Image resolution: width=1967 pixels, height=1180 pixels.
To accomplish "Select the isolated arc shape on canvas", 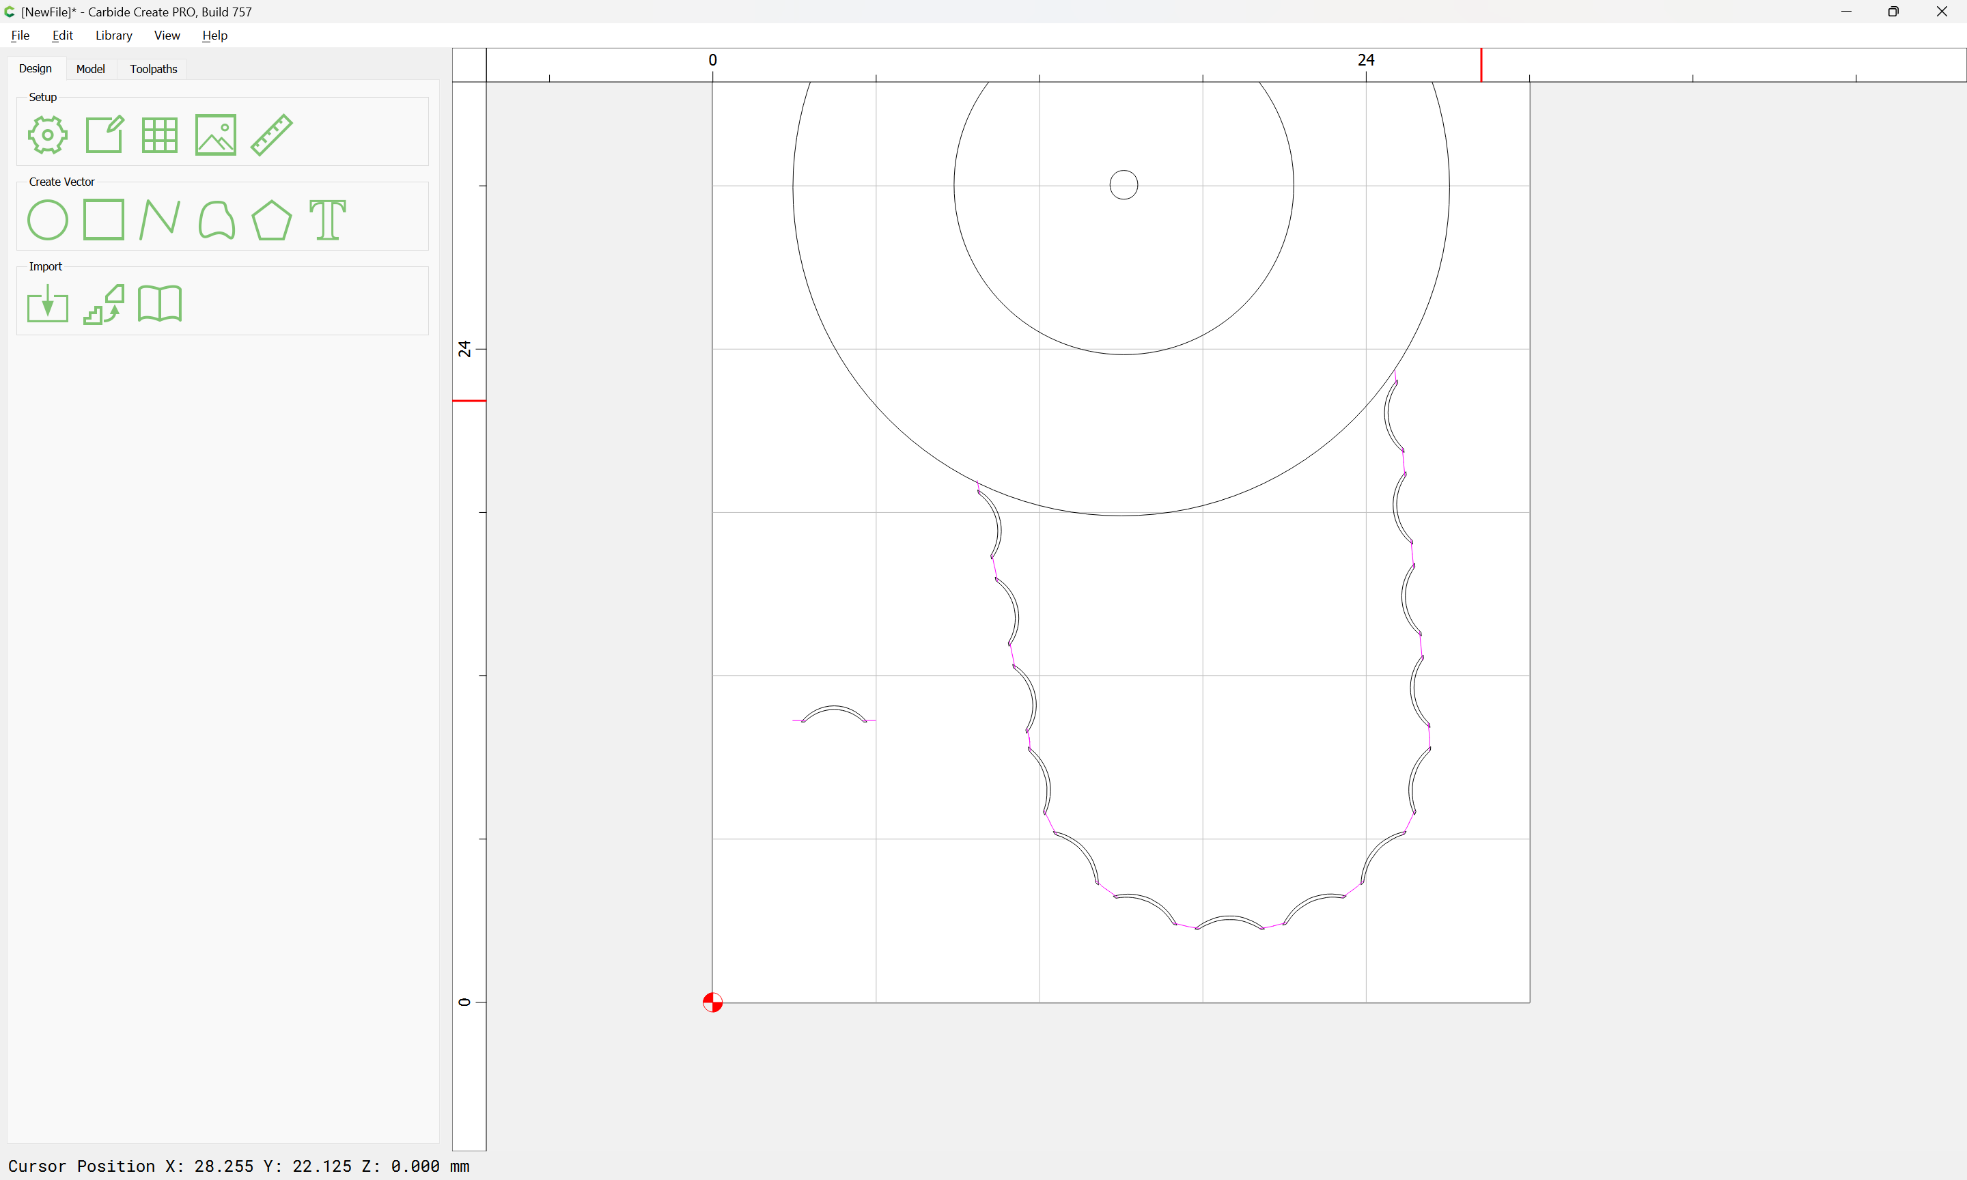I will pos(834,713).
